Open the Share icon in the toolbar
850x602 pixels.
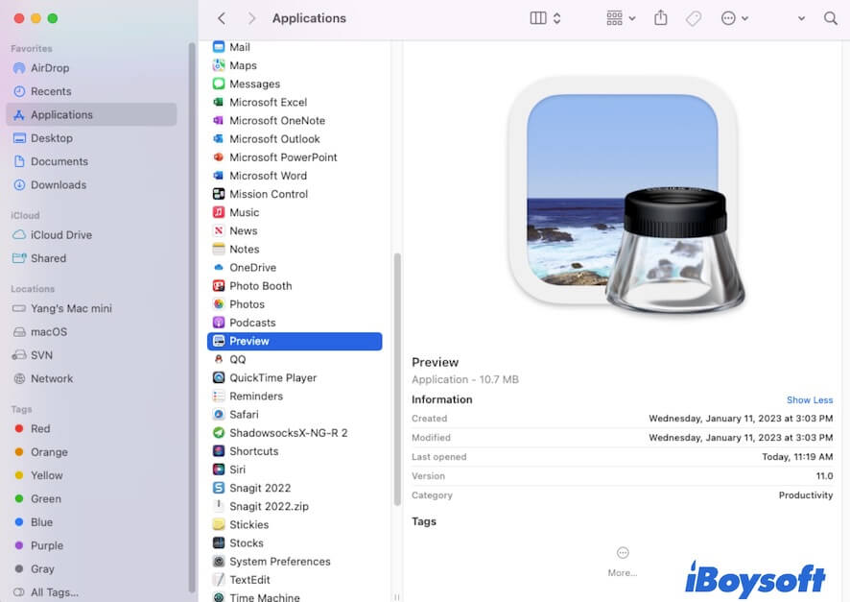click(x=660, y=17)
